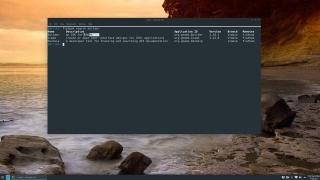Open the dimmed tray icon beside Wi-Fi
The width and height of the screenshot is (320, 180).
292,177
